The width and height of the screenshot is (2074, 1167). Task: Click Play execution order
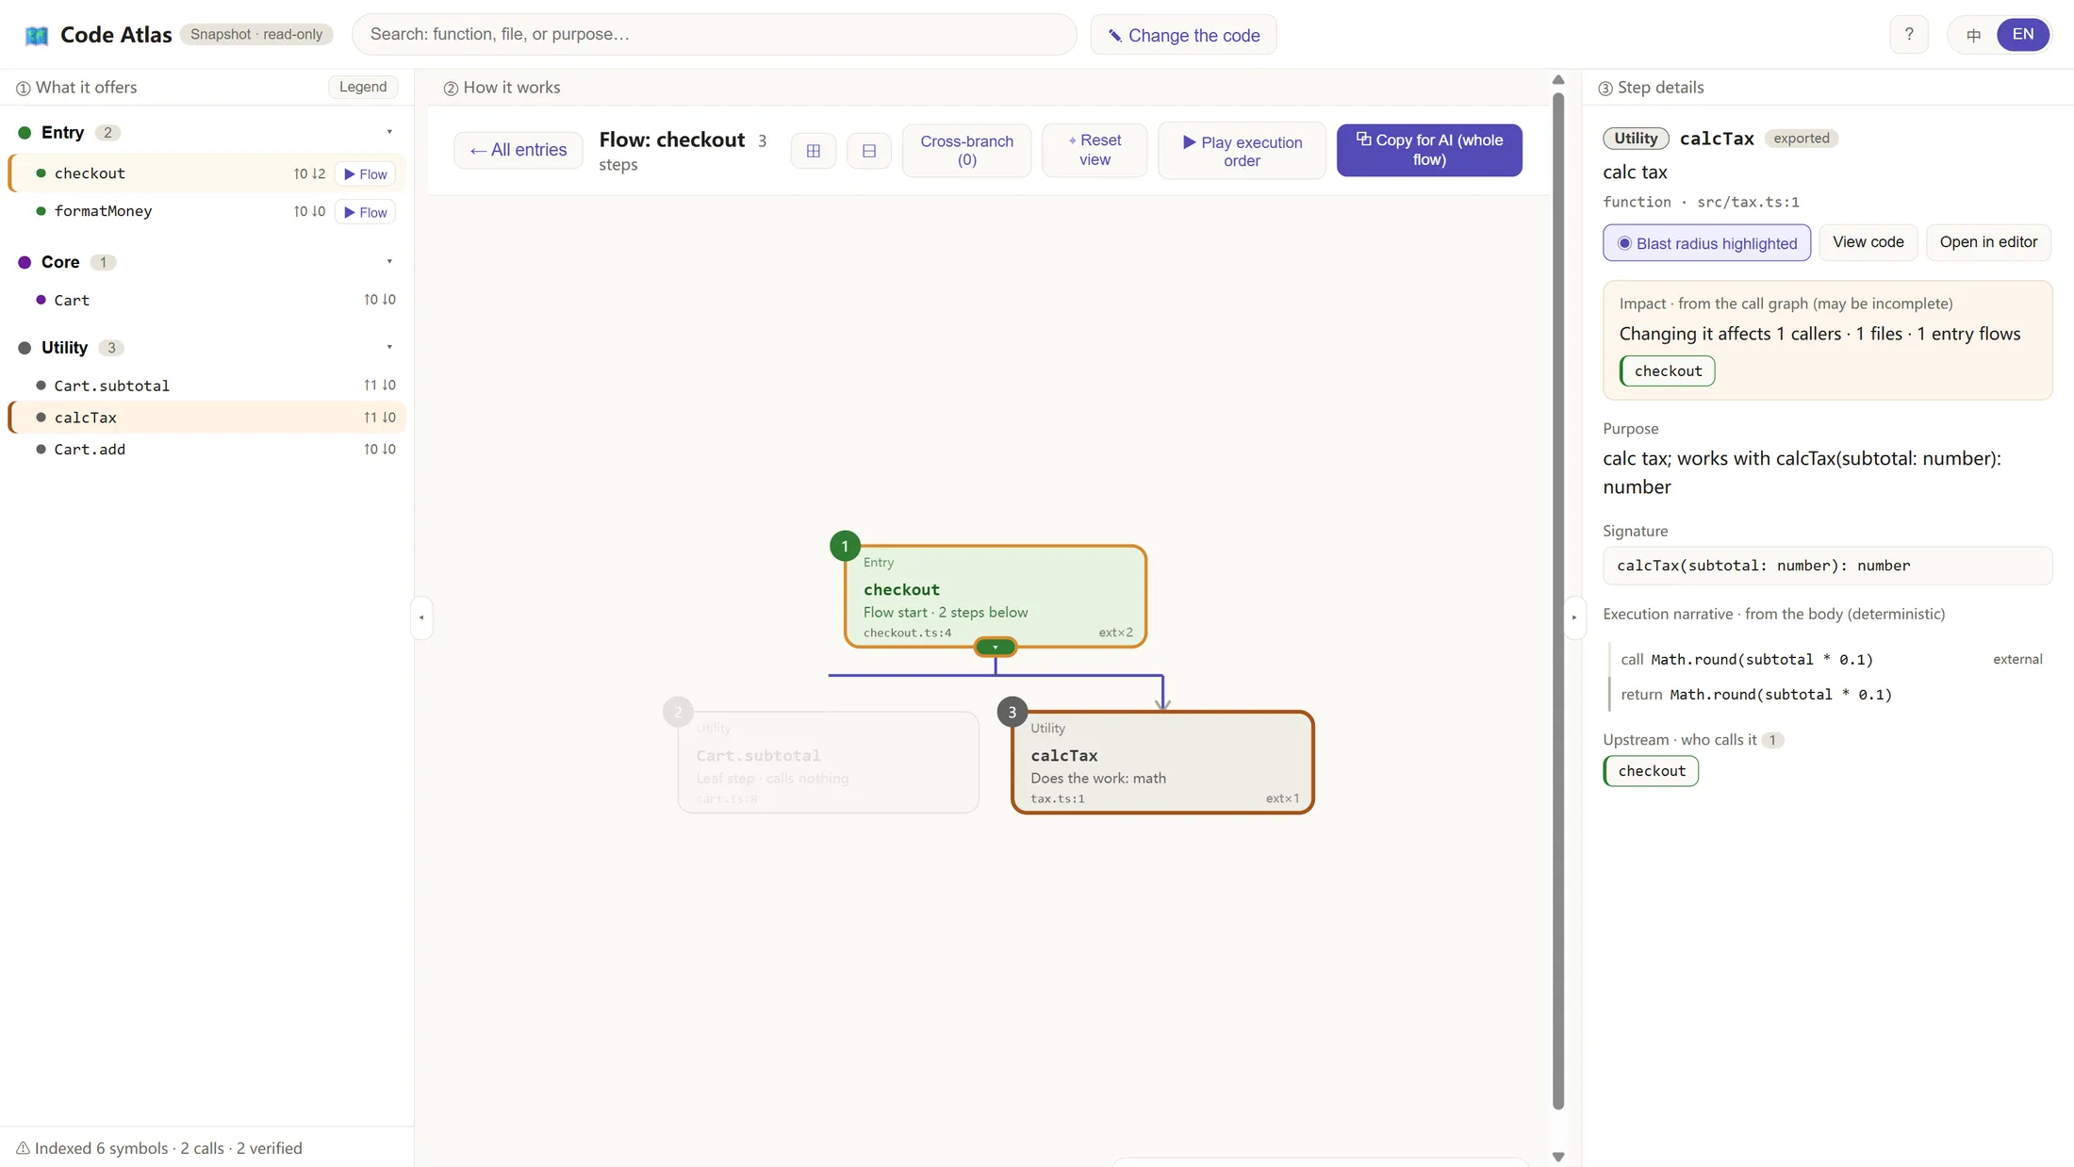tap(1242, 151)
